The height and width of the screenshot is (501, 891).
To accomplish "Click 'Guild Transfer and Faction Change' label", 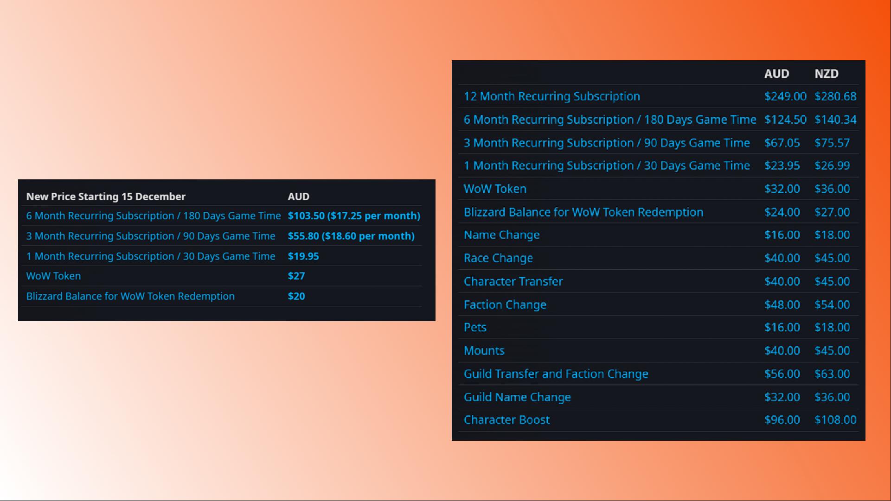I will 556,374.
